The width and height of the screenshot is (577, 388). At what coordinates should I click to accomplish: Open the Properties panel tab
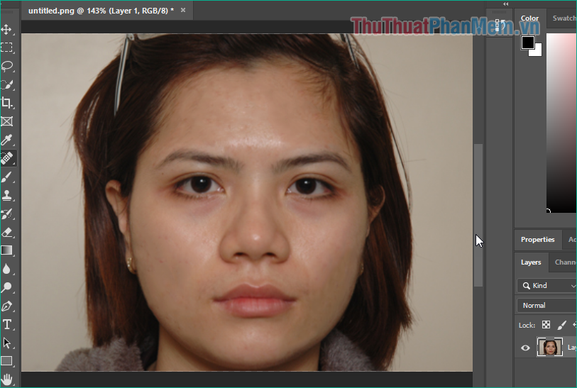[x=538, y=240]
